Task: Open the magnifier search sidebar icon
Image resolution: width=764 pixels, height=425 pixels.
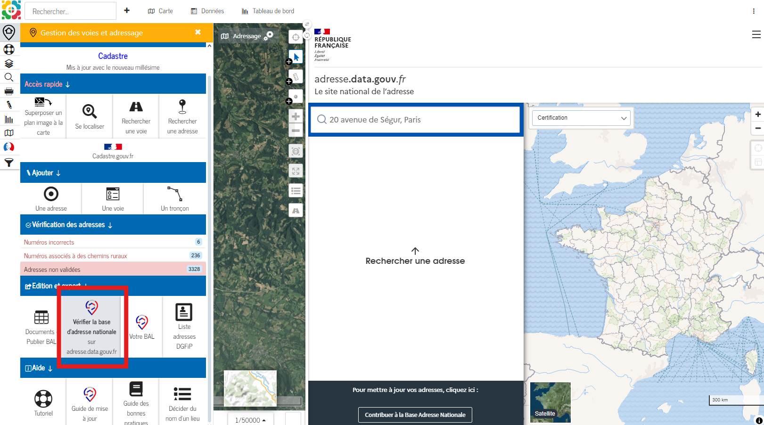Action: coord(9,77)
